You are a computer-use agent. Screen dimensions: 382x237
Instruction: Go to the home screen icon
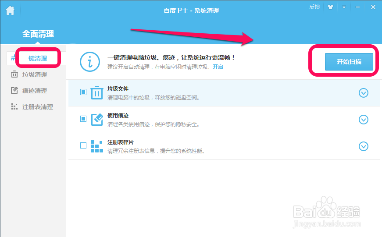pyautogui.click(x=10, y=11)
